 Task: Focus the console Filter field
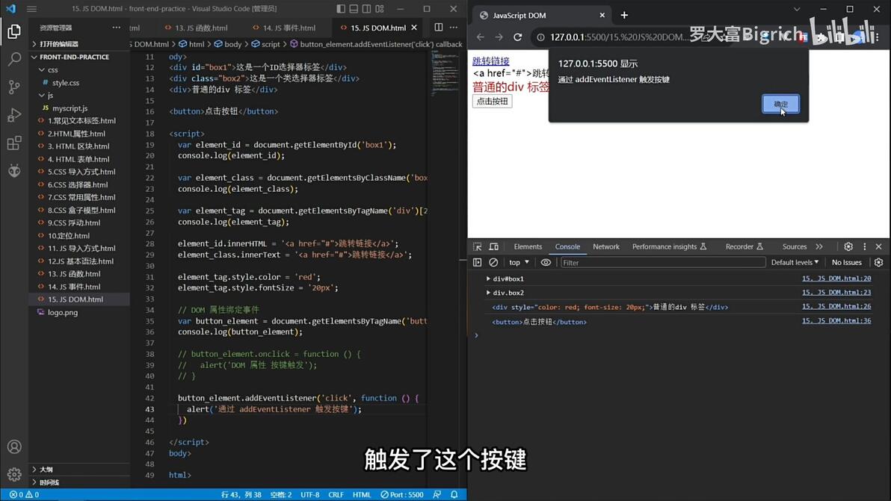point(663,263)
